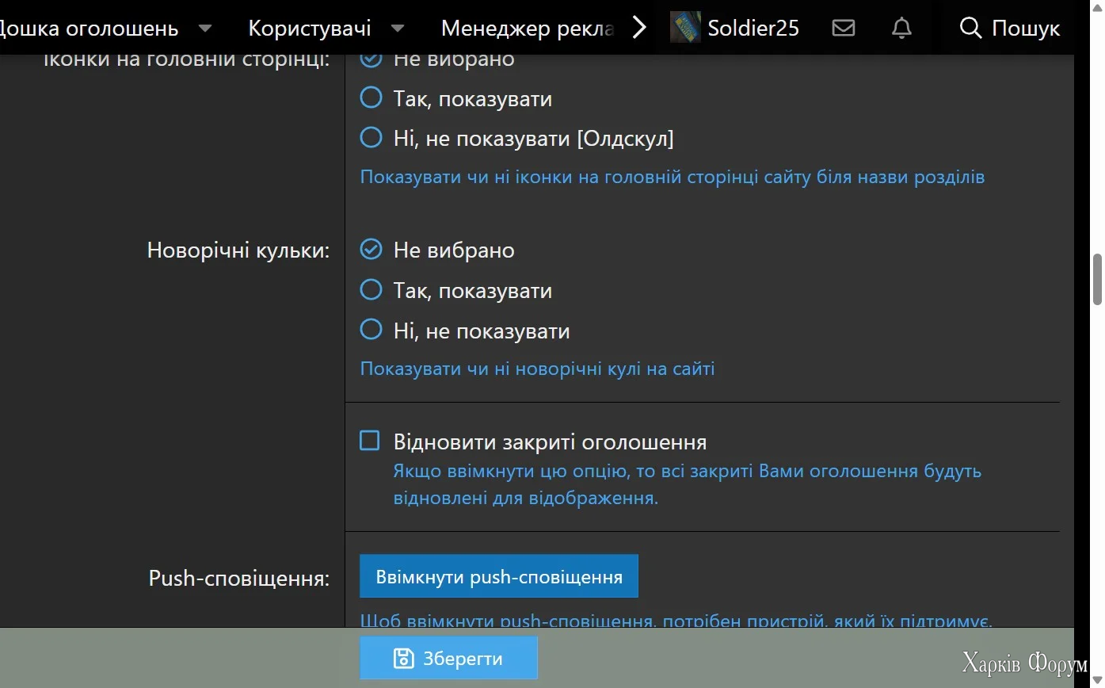1105x688 pixels.
Task: Enable "Відновити закриті оголошення" checkbox
Action: (370, 441)
